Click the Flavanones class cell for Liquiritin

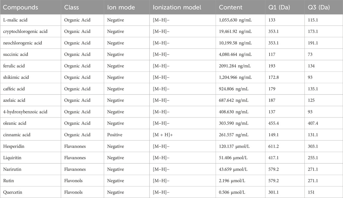[x=75, y=158]
